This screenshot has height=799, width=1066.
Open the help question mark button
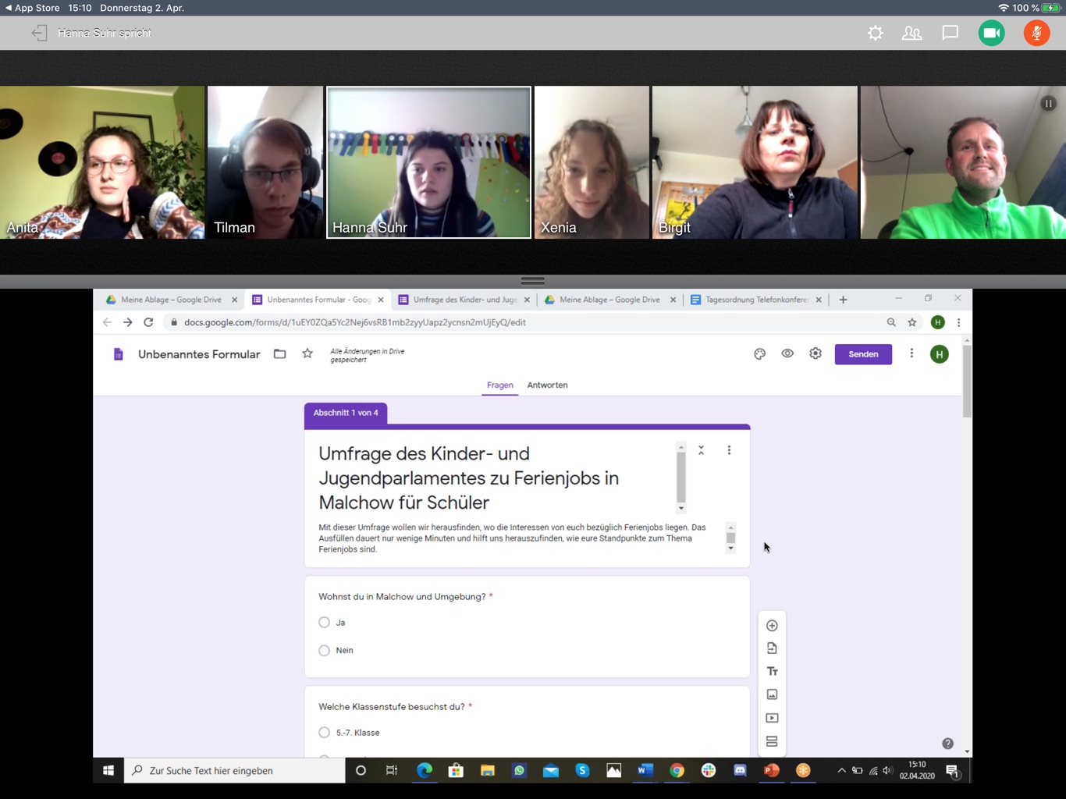coord(947,744)
